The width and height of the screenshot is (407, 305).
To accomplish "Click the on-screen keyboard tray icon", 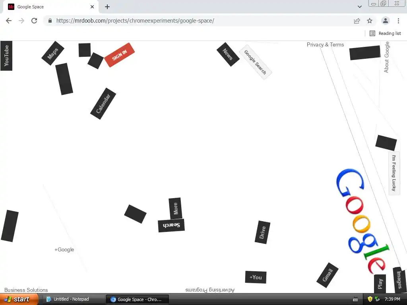I will (355, 299).
